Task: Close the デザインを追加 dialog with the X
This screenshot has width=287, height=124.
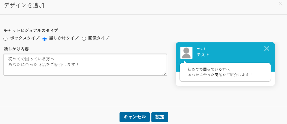Action: pos(281,4)
